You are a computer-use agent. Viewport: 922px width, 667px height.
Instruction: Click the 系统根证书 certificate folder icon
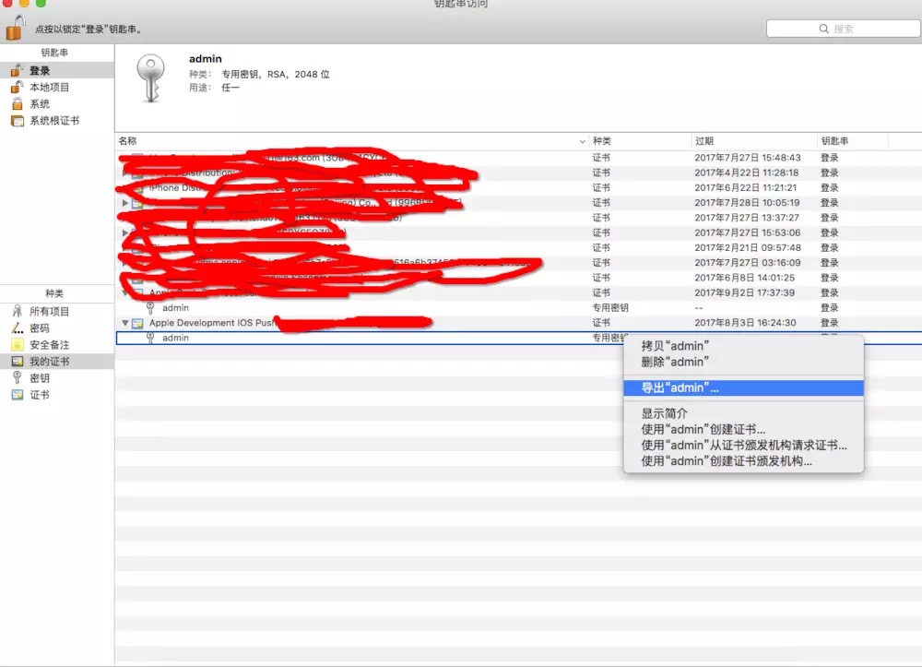(18, 121)
